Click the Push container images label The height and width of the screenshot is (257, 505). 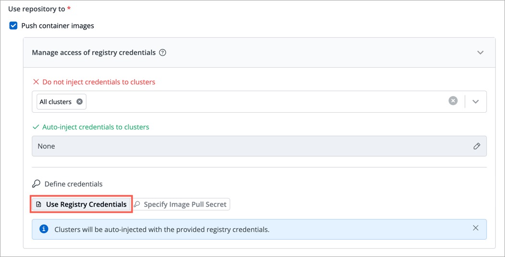58,26
